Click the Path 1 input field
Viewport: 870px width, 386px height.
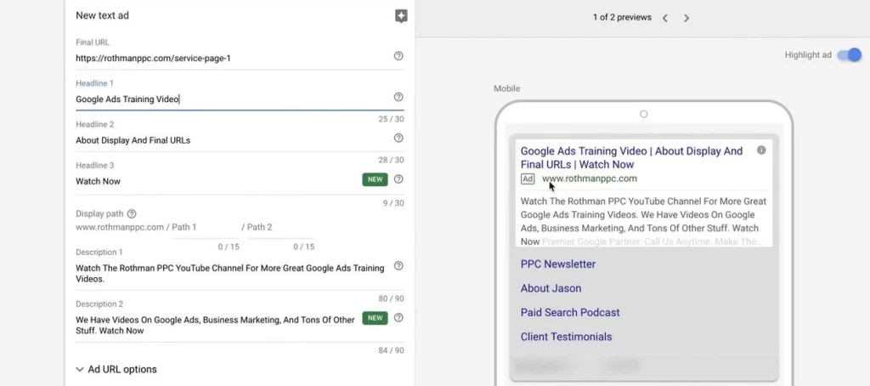click(206, 227)
